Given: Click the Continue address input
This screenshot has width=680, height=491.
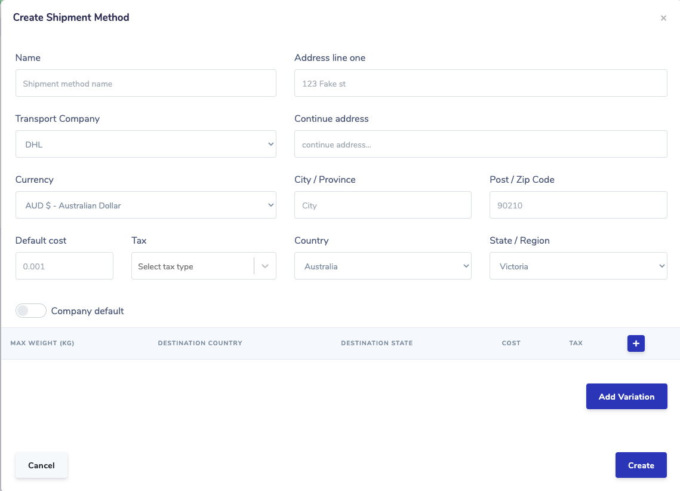Looking at the screenshot, I should (x=481, y=145).
